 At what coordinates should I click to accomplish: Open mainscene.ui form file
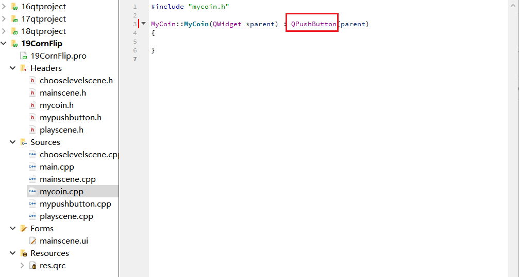pos(64,241)
